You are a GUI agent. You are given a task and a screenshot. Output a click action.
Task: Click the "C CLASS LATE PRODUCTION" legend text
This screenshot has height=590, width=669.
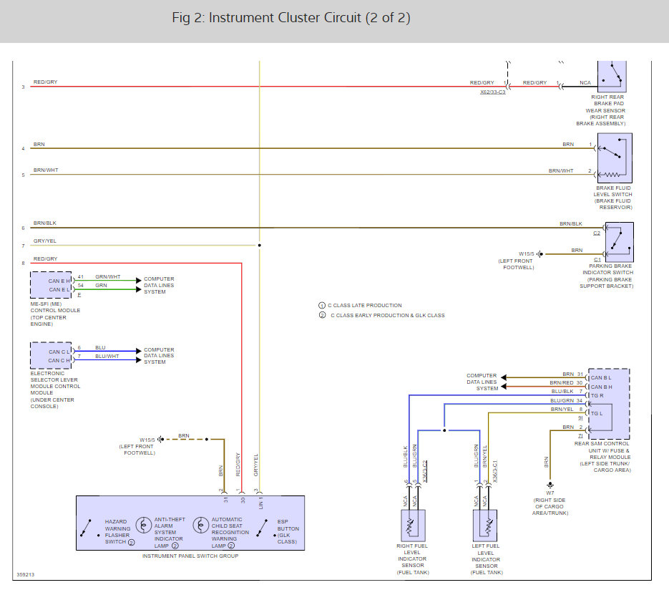tap(365, 306)
